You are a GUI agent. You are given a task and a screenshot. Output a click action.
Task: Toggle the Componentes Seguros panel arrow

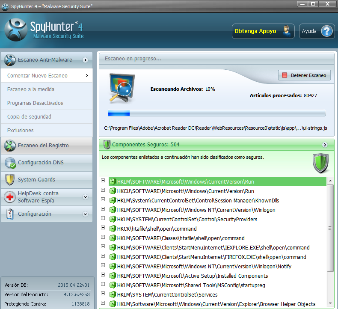pos(325,145)
